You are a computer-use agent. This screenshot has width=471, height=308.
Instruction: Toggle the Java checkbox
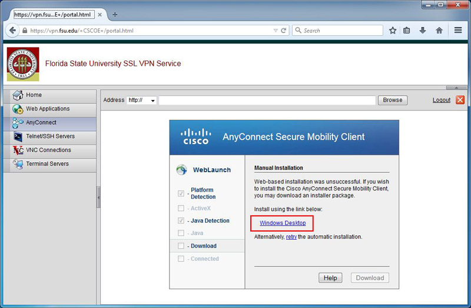(181, 233)
